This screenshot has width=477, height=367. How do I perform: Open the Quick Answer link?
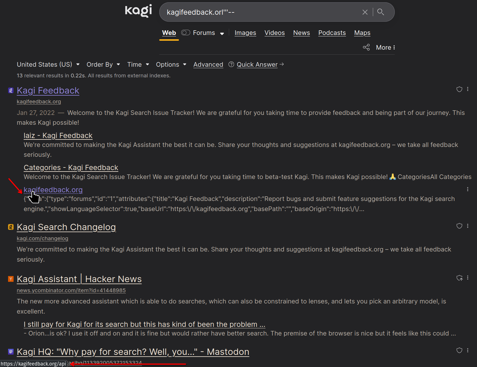[257, 65]
